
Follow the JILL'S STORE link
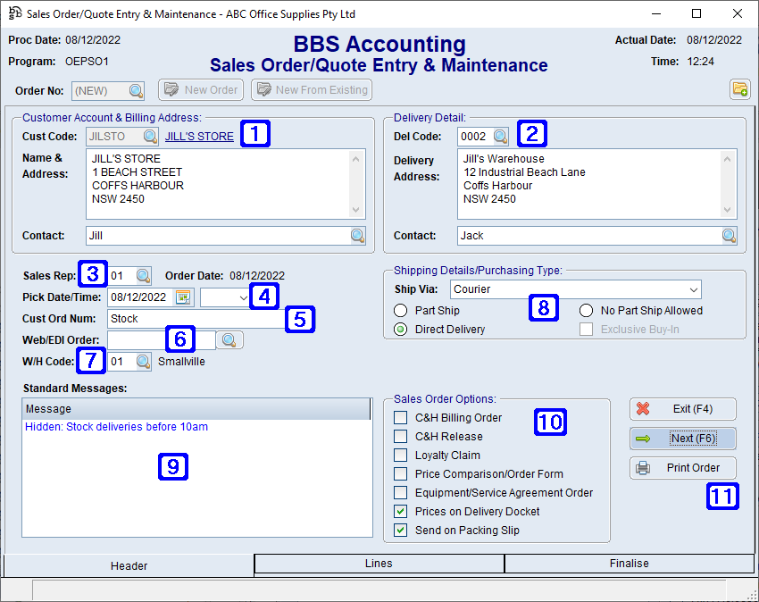(198, 136)
